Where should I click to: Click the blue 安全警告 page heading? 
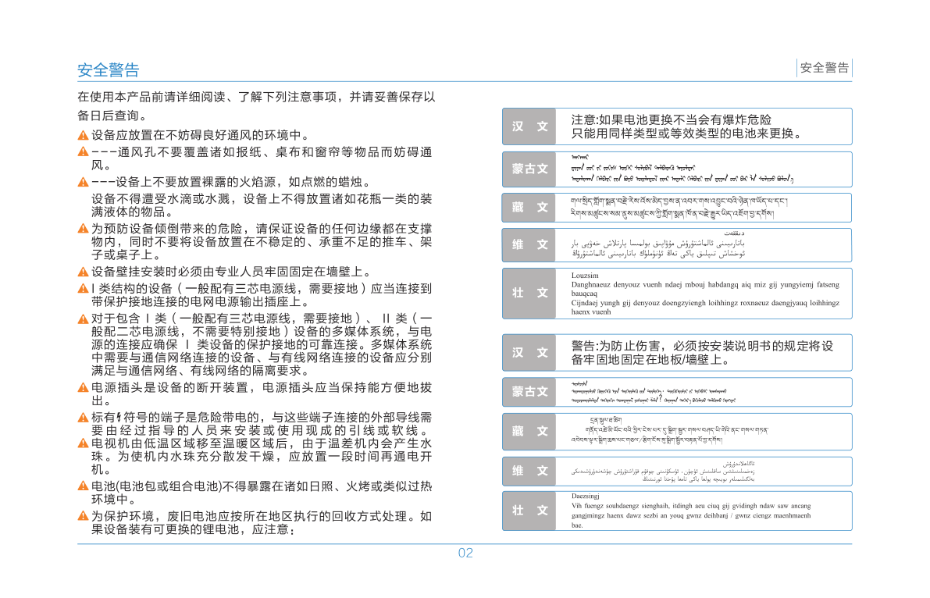(109, 70)
